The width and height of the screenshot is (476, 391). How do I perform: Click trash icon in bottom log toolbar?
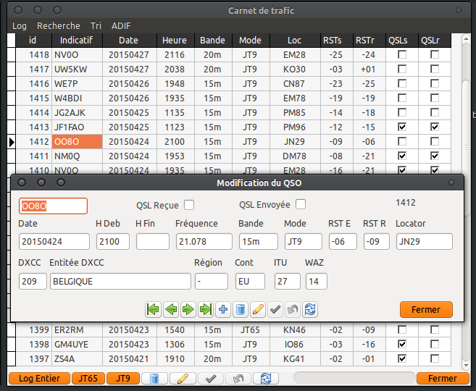pos(154,378)
